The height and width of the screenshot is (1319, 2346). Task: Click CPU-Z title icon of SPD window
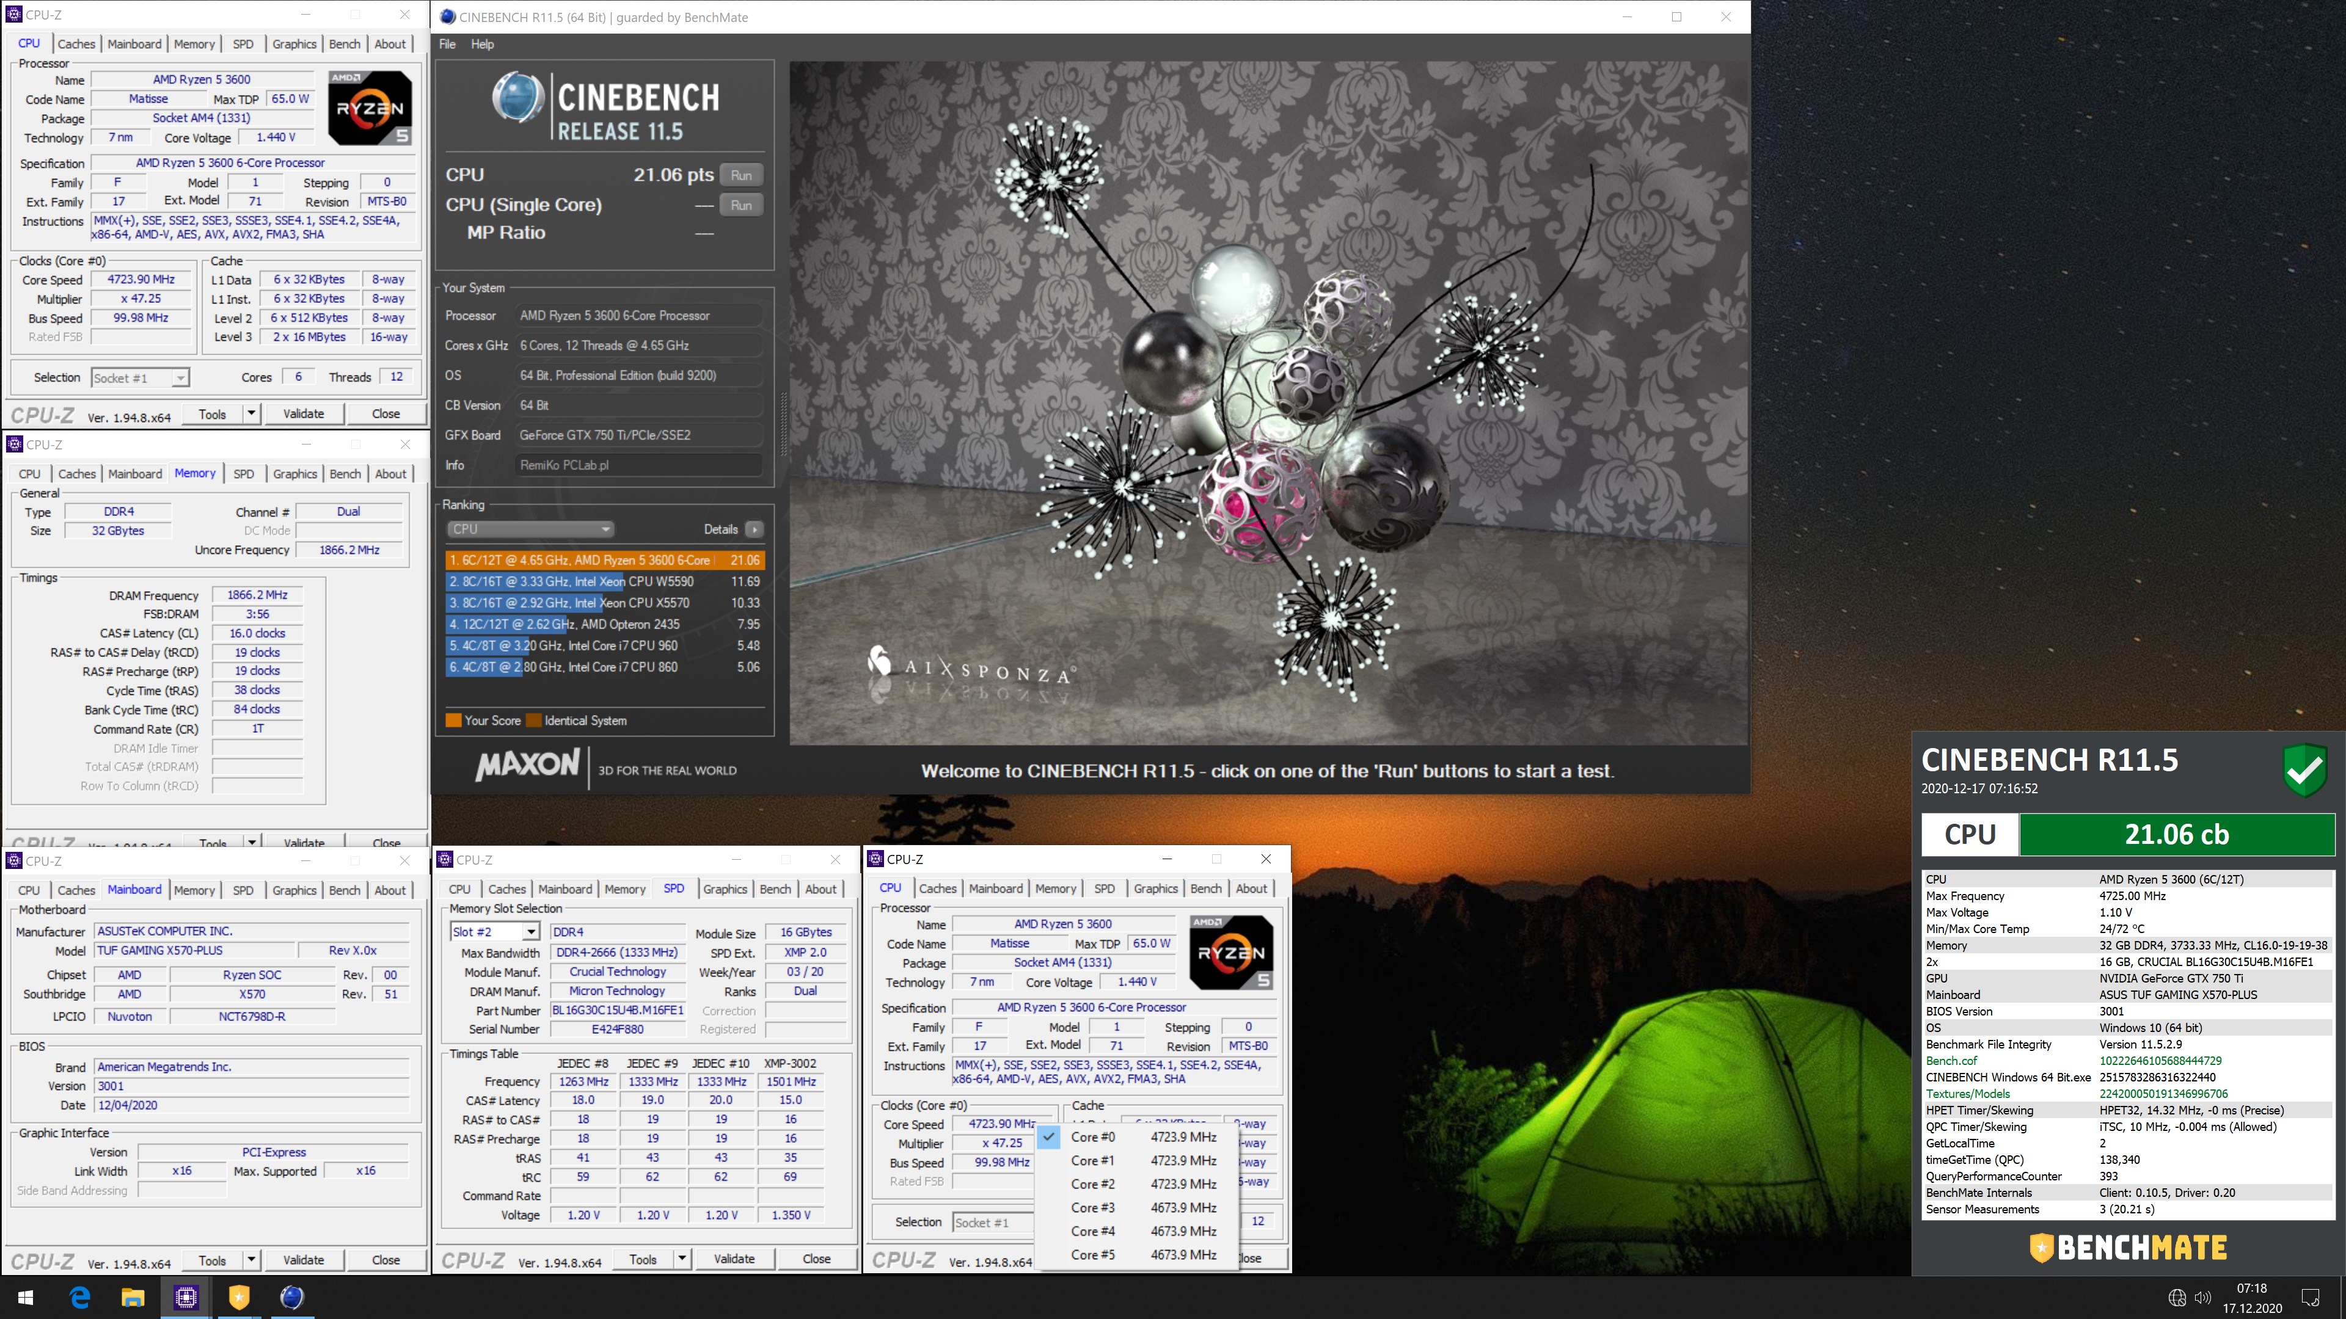click(x=445, y=859)
